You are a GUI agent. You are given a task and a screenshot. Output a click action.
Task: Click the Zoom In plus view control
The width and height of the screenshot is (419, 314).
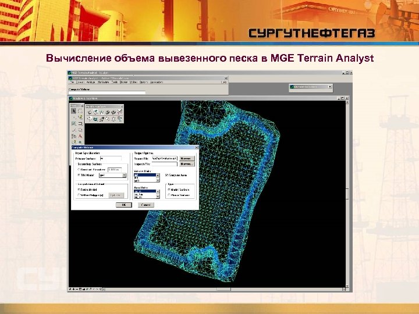point(73,289)
